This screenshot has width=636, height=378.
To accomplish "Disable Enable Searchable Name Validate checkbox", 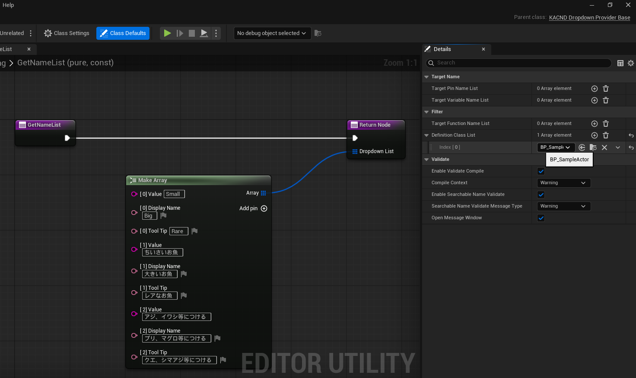I will [541, 195].
